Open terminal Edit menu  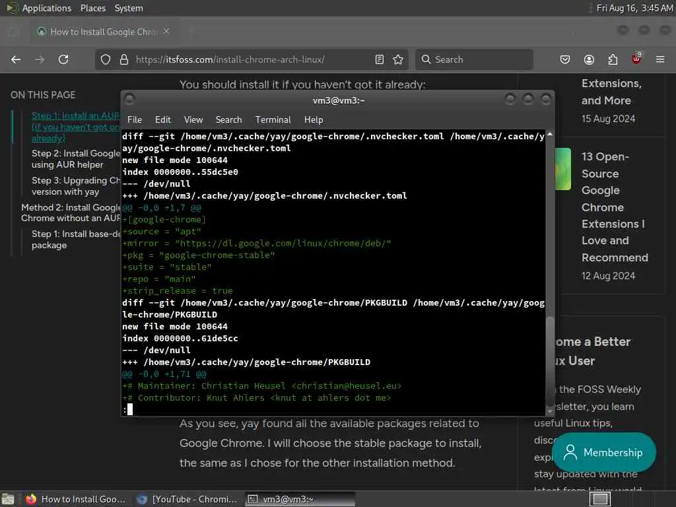tap(162, 120)
